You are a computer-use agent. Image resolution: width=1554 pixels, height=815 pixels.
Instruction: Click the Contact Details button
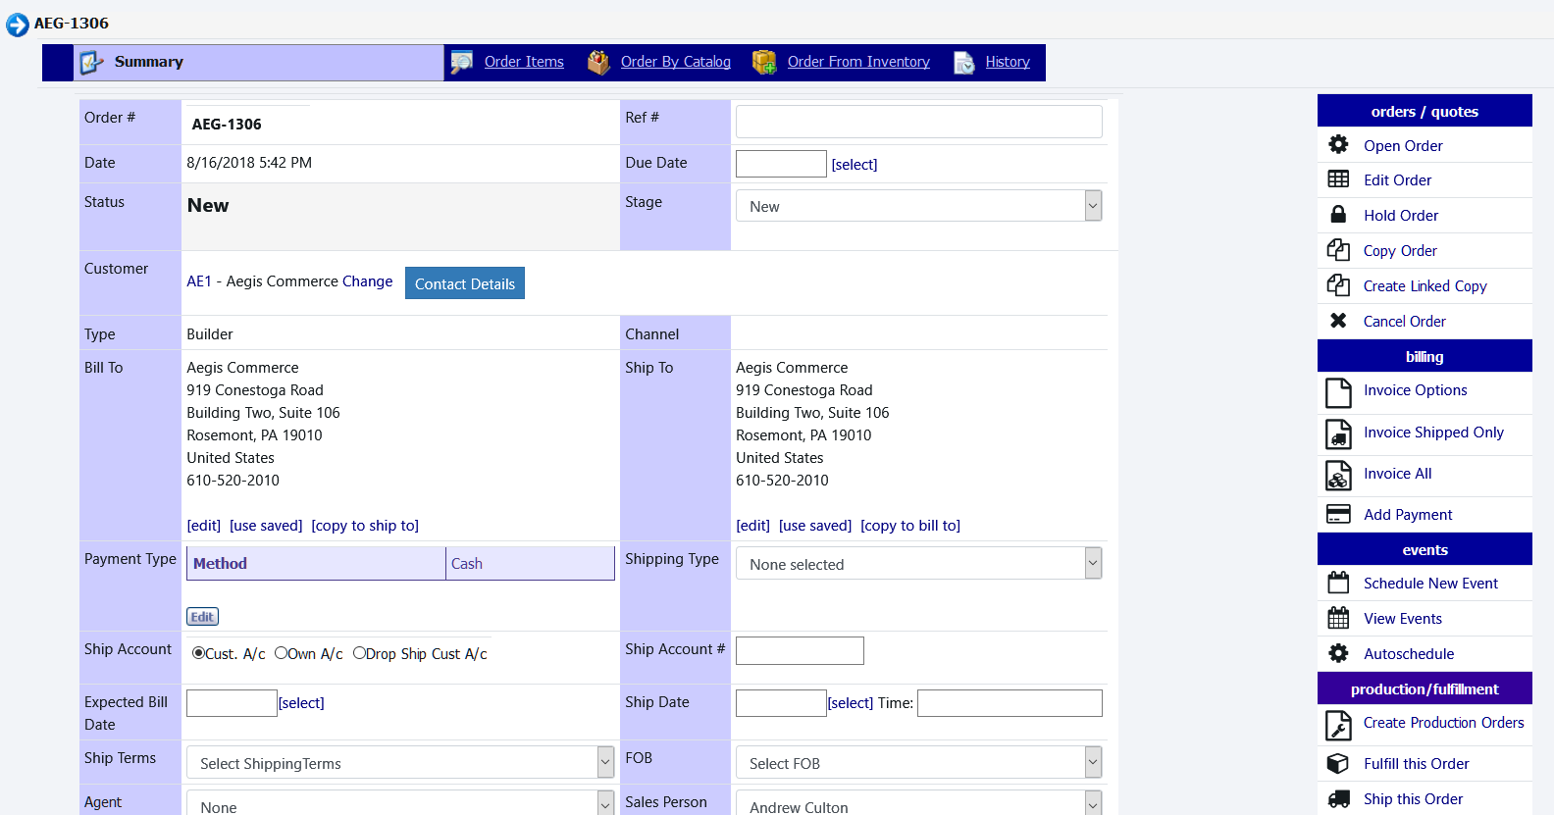[x=465, y=283]
